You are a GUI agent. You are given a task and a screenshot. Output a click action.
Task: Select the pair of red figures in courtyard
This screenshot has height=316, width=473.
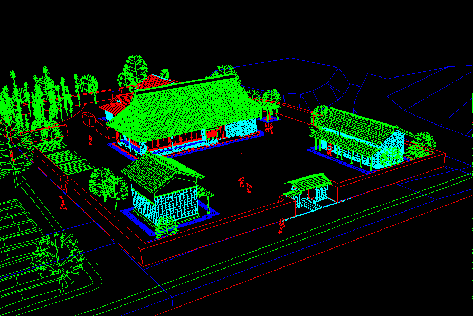tap(245, 185)
